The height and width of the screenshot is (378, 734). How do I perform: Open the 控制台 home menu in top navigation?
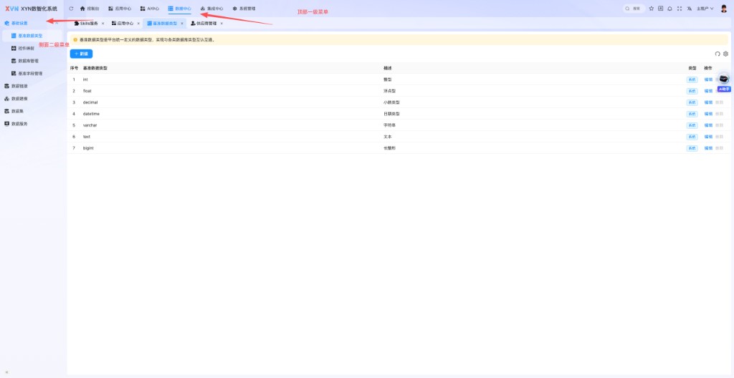point(90,9)
